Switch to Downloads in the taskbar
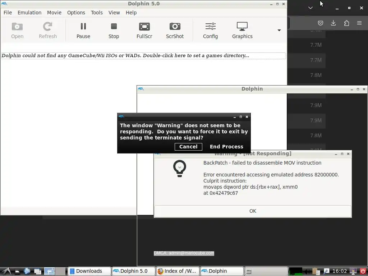This screenshot has height=276, width=368. pos(89,271)
